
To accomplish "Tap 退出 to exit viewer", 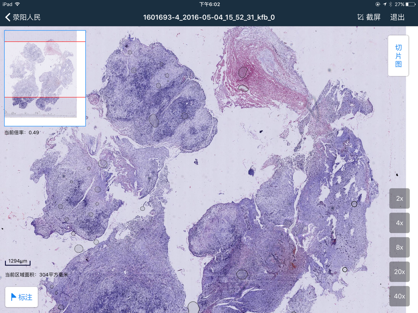I will click(x=397, y=17).
